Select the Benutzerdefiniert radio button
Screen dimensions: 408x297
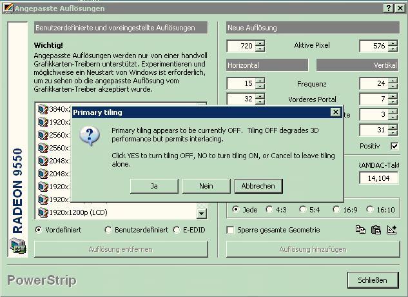tap(108, 230)
